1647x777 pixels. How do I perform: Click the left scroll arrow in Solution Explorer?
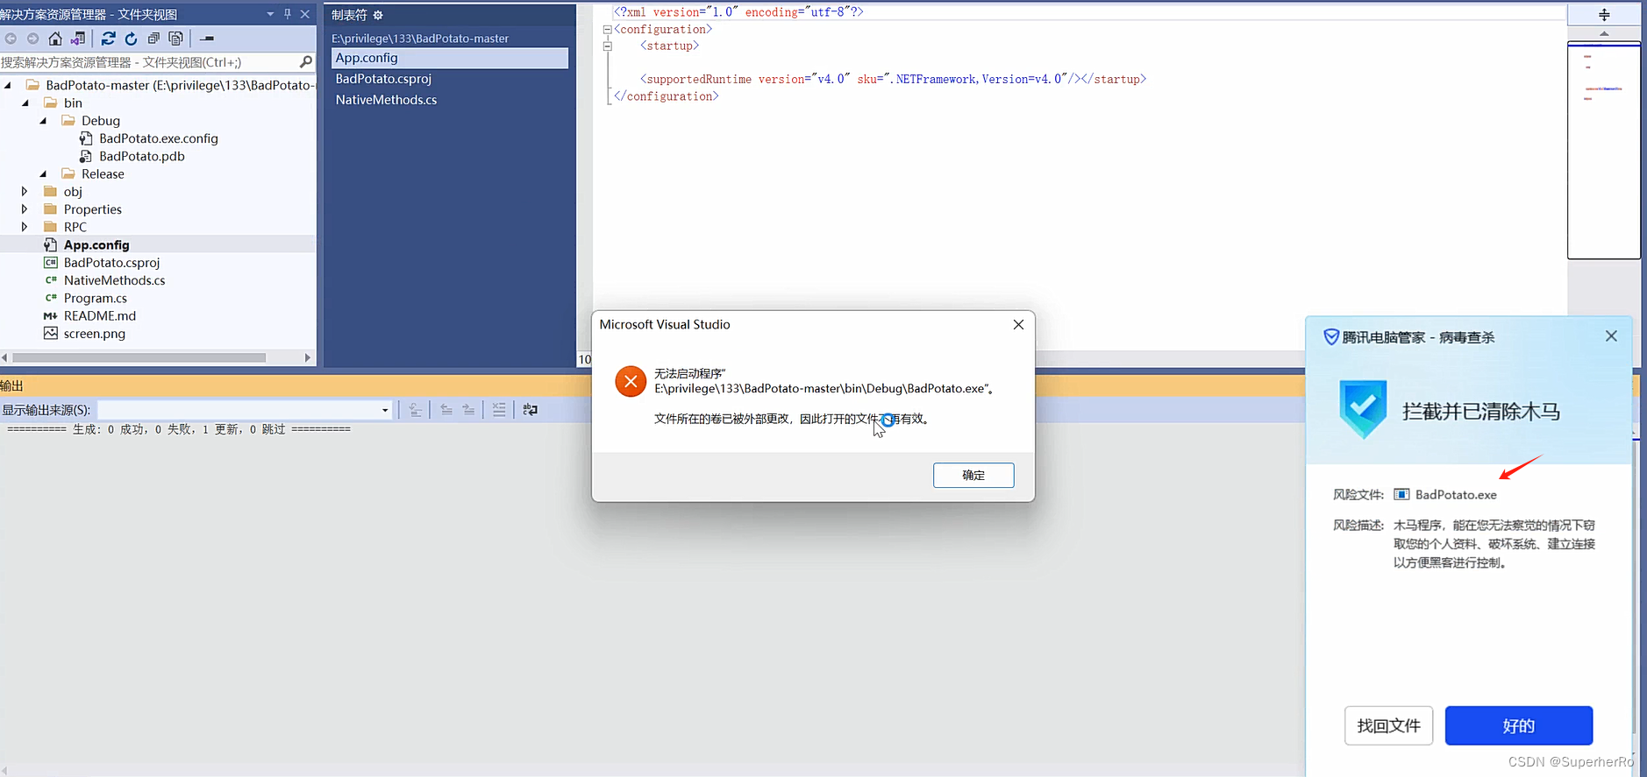click(x=4, y=357)
